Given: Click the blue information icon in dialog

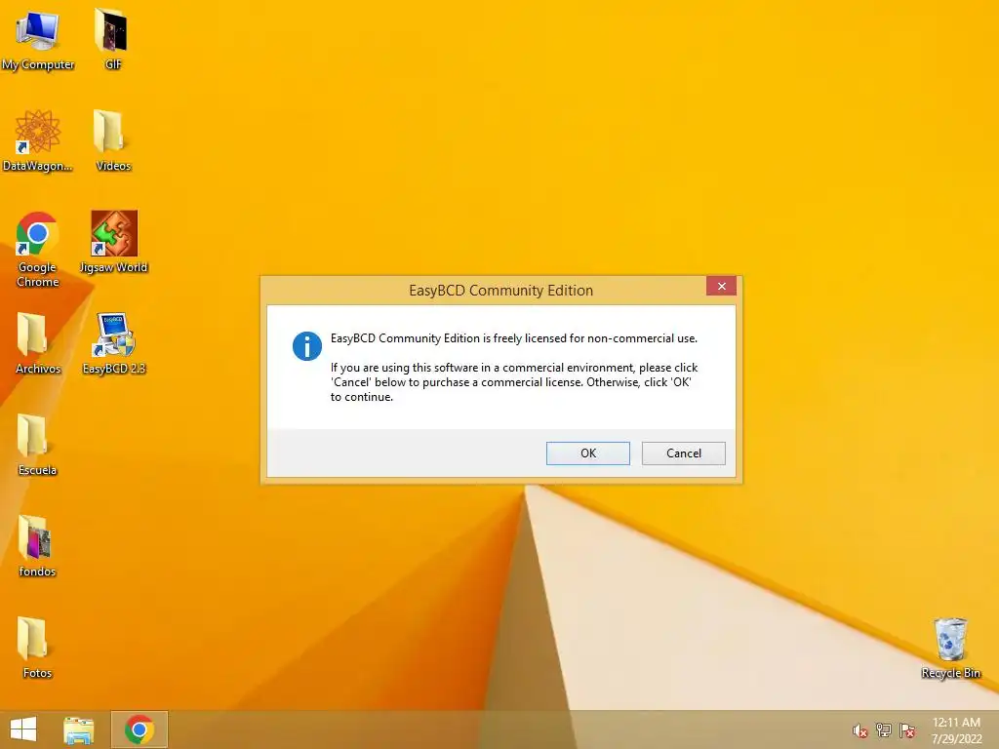Looking at the screenshot, I should pos(307,346).
